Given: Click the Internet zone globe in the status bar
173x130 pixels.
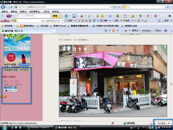Looking at the screenshot, I should [x=125, y=123].
